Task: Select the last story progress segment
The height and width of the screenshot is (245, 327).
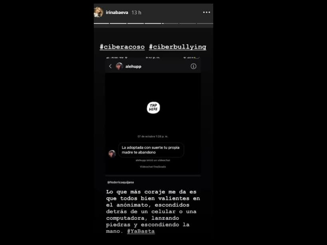Action: click(x=205, y=23)
